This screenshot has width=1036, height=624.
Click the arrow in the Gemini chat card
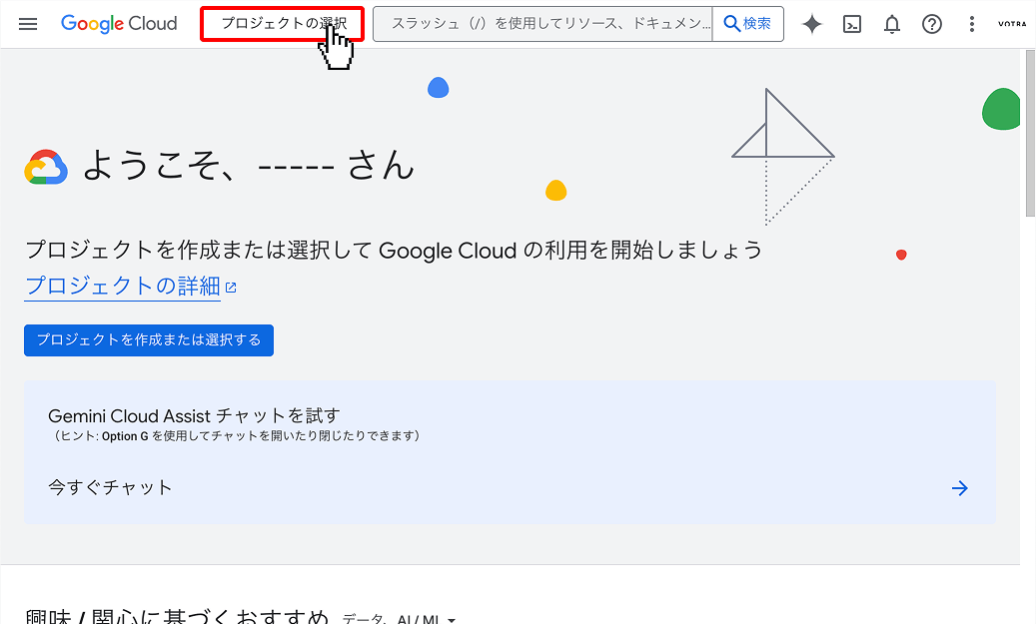(x=959, y=488)
